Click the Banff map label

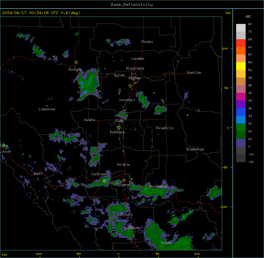click(38, 174)
